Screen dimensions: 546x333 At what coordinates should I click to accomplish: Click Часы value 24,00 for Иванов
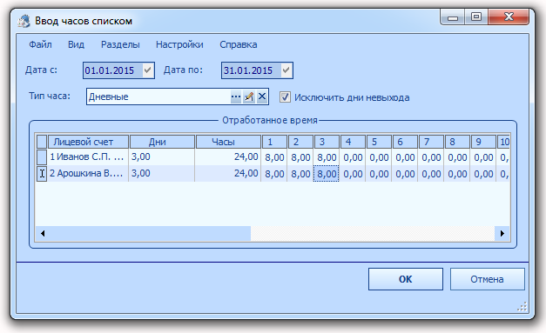[x=228, y=157]
